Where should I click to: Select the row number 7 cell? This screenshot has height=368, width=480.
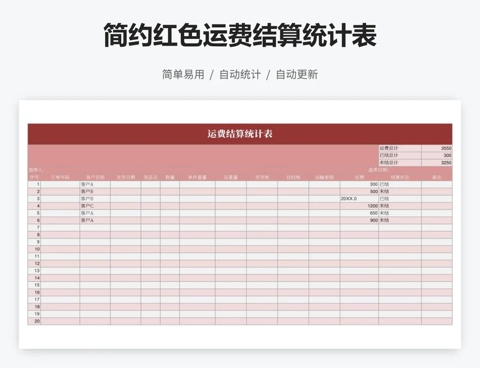(34, 228)
